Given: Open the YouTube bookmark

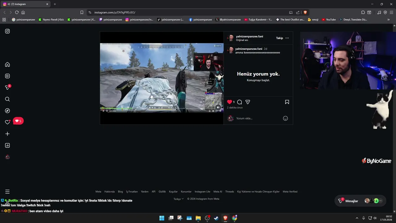Looking at the screenshot, I should (329, 20).
